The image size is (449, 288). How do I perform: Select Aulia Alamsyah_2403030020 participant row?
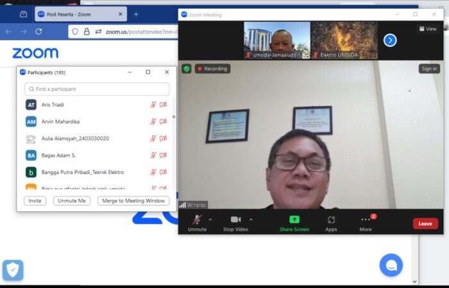coord(97,139)
